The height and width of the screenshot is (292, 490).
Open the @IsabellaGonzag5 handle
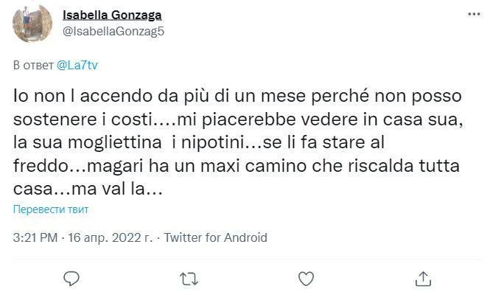[113, 31]
